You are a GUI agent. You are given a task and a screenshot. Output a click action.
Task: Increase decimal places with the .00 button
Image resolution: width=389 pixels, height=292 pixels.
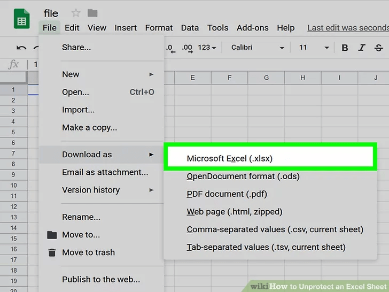click(x=188, y=48)
